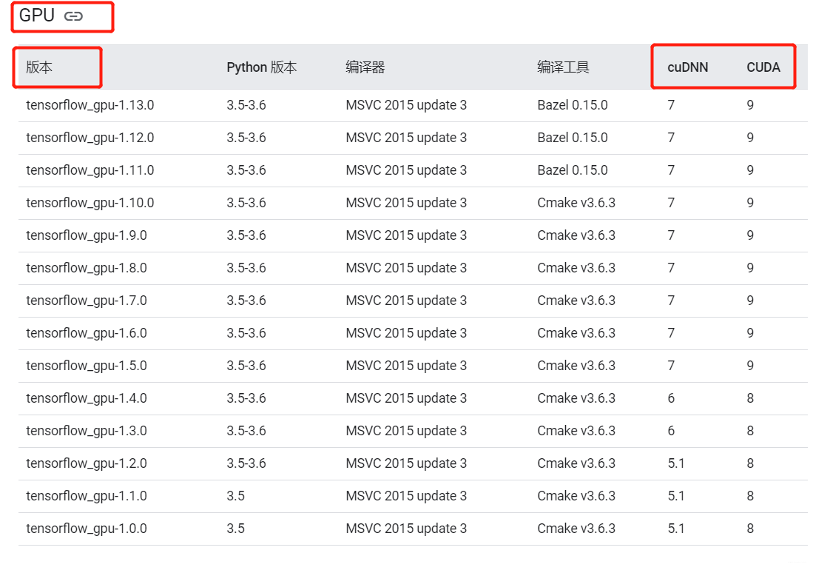The image size is (813, 570).
Task: Click CUDA value 8 in tensorflow_gpu-1.4.0 row
Action: tap(750, 398)
